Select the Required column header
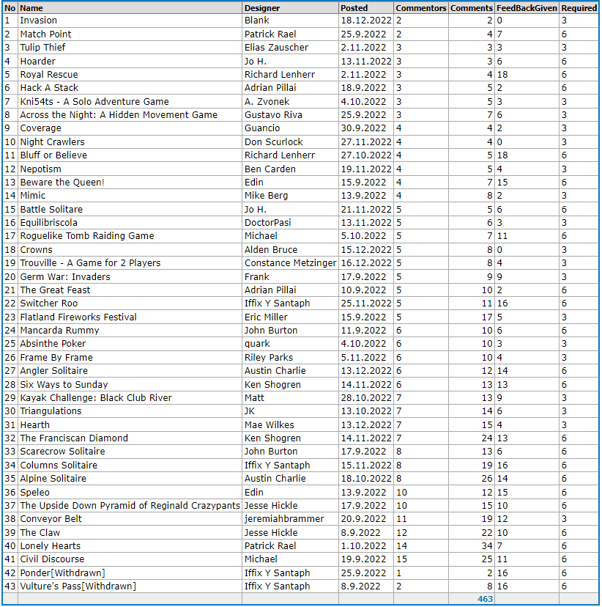 579,7
